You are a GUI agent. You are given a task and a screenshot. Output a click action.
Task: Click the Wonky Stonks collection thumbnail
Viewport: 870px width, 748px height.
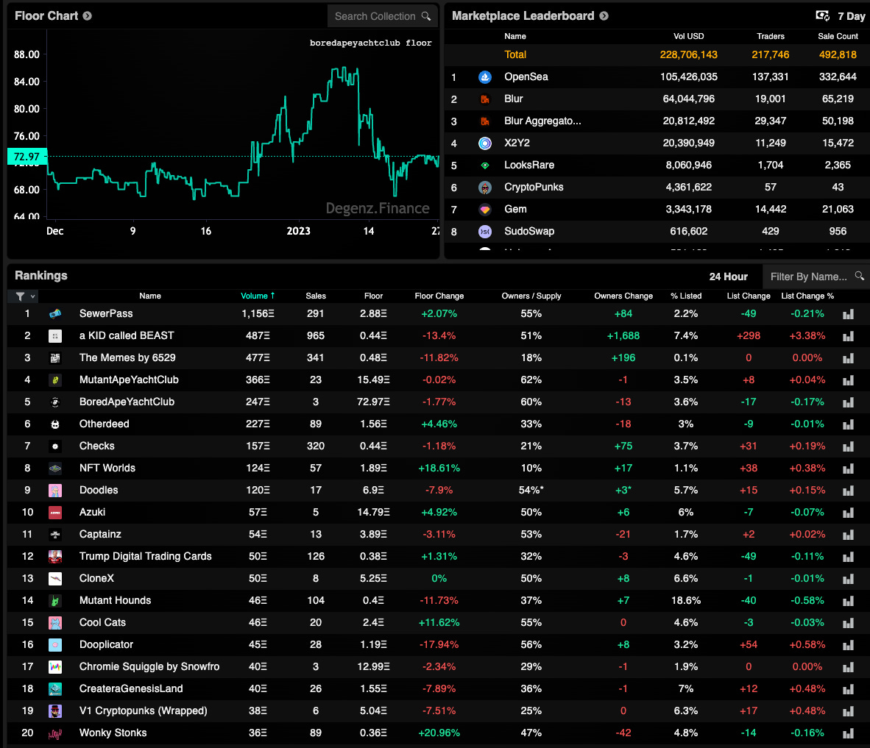55,733
